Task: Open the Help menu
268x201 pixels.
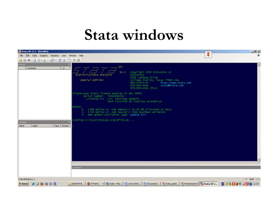Action: [x=81, y=55]
